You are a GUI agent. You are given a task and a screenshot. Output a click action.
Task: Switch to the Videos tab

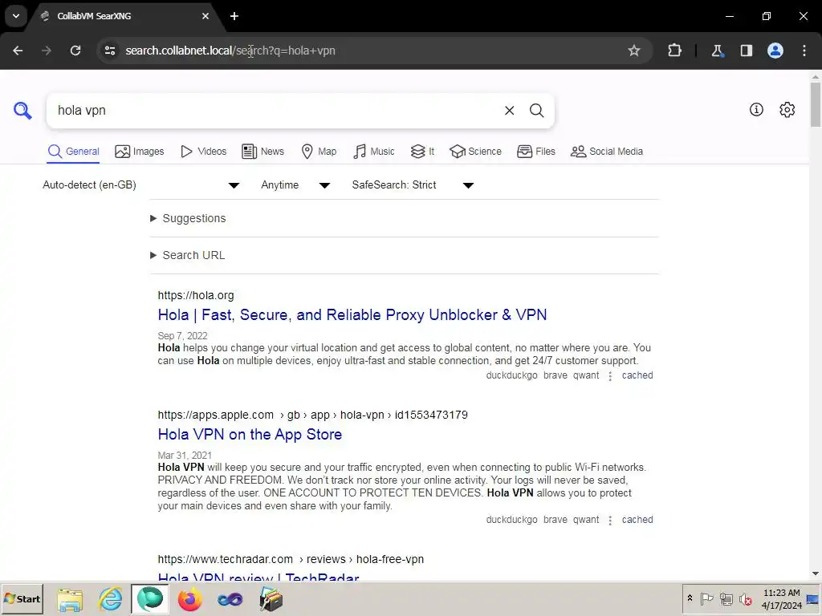point(203,152)
